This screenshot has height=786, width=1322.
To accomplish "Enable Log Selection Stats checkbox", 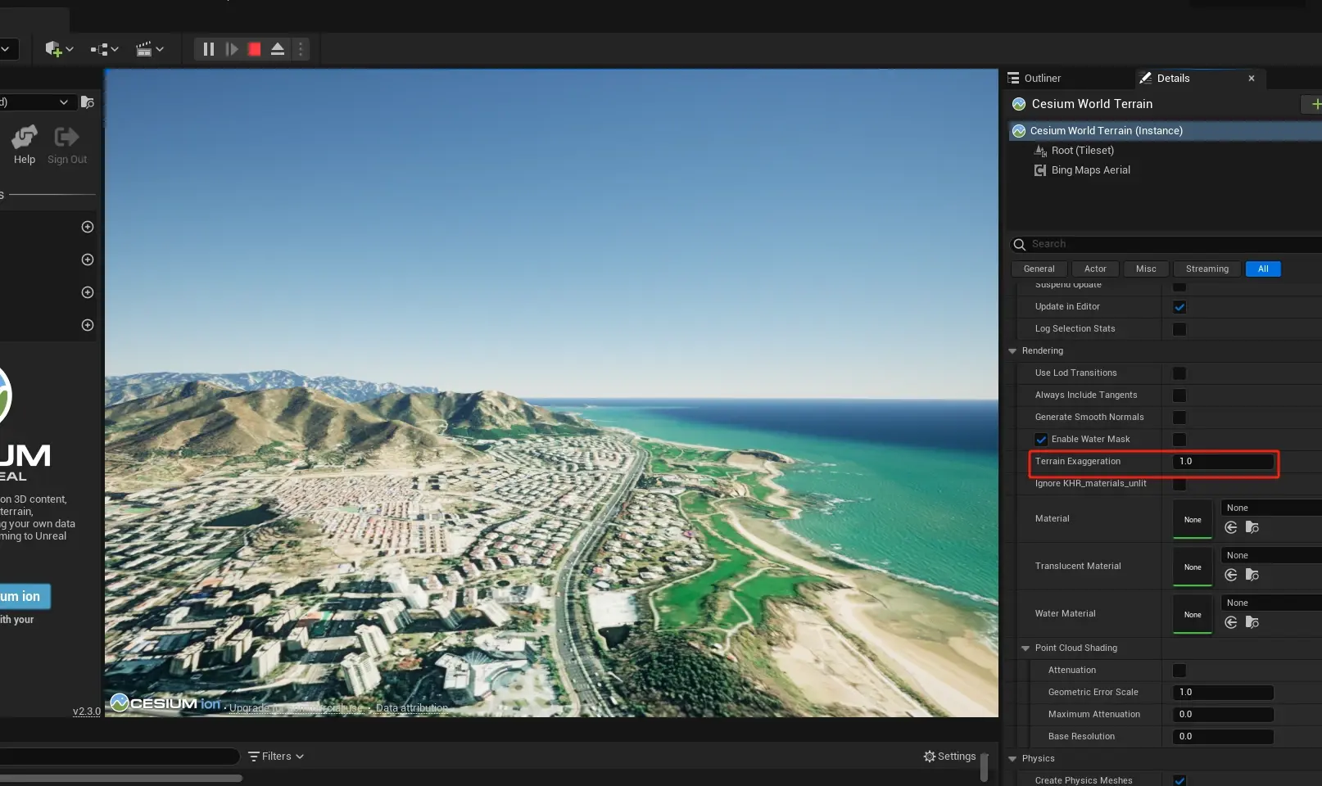I will click(1179, 329).
